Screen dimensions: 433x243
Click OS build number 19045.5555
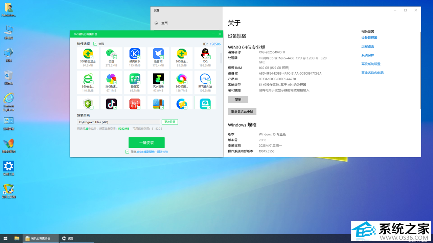pyautogui.click(x=267, y=151)
